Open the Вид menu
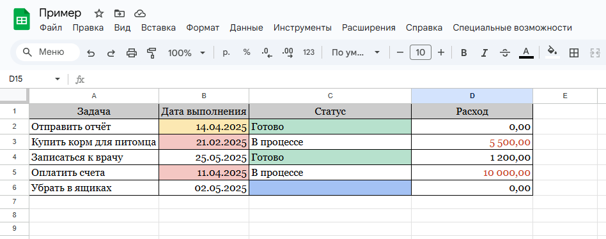This screenshot has width=606, height=239. point(123,28)
